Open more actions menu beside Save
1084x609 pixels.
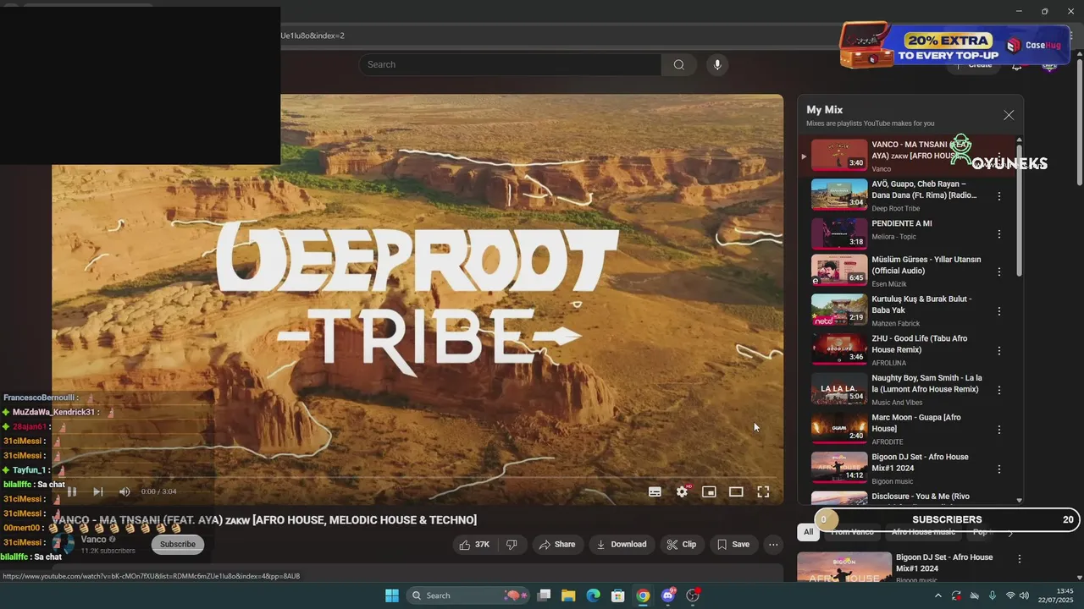pos(773,545)
